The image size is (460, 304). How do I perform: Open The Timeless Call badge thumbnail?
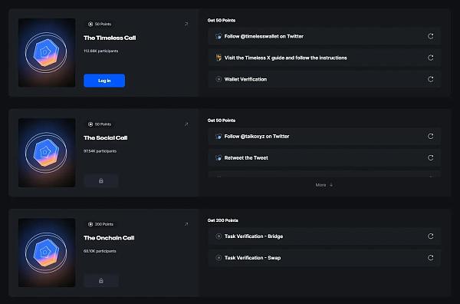pos(47,52)
